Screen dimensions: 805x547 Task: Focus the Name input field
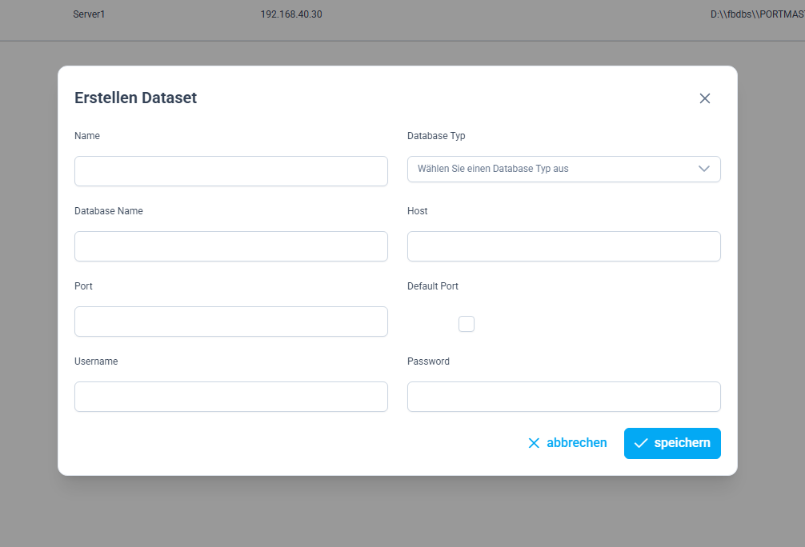pyautogui.click(x=230, y=171)
